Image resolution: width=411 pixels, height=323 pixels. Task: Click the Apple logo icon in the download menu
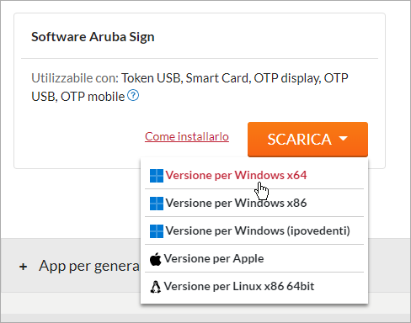[156, 259]
